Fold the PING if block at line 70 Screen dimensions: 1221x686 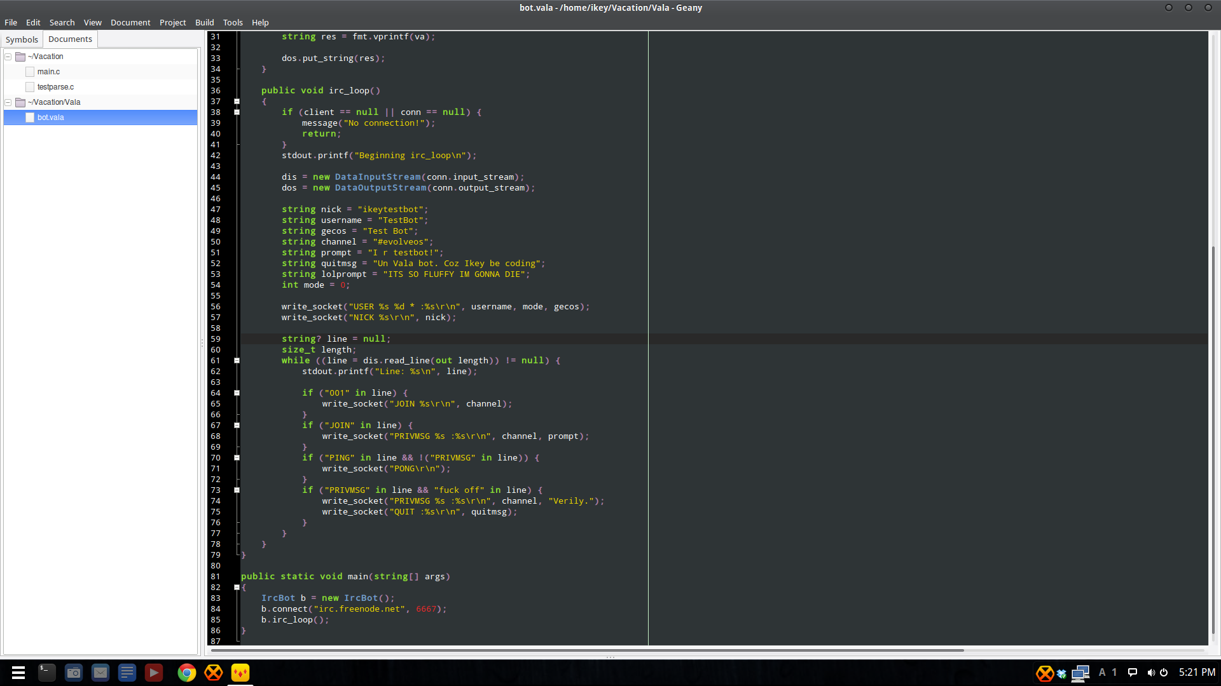coord(237,458)
